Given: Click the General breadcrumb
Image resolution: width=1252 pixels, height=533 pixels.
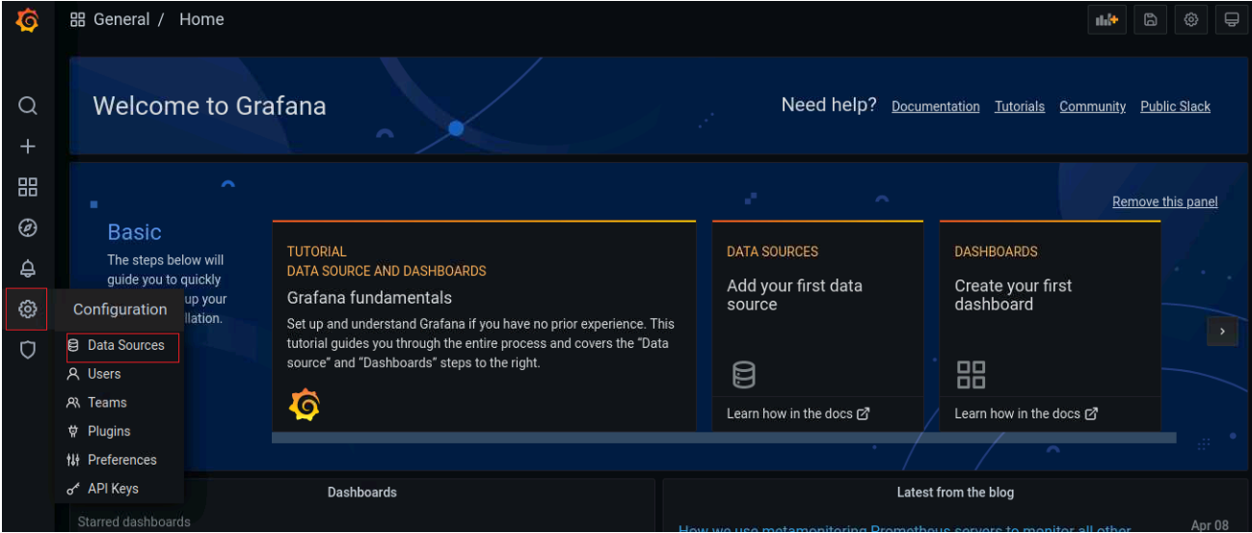Looking at the screenshot, I should coord(121,19).
